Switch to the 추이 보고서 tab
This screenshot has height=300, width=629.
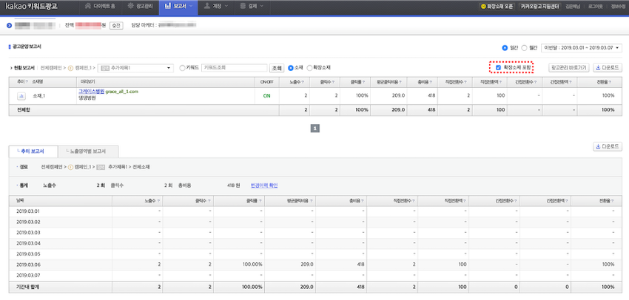coord(33,151)
